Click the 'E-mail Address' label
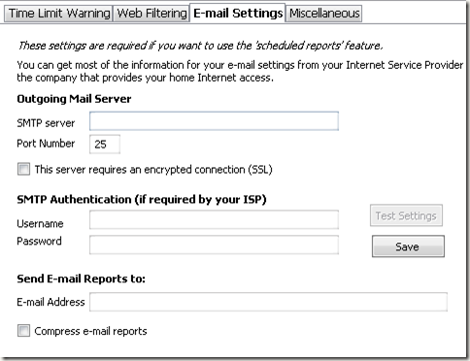 click(x=50, y=302)
